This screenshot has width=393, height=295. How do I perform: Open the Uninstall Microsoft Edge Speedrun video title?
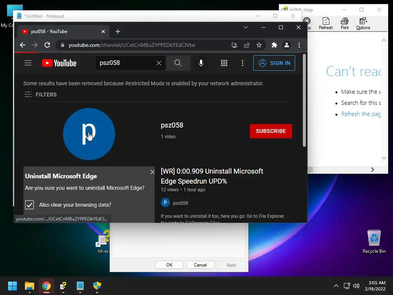(x=212, y=176)
